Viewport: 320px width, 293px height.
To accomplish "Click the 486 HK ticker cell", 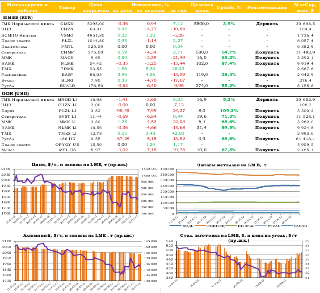I will (x=67, y=139).
